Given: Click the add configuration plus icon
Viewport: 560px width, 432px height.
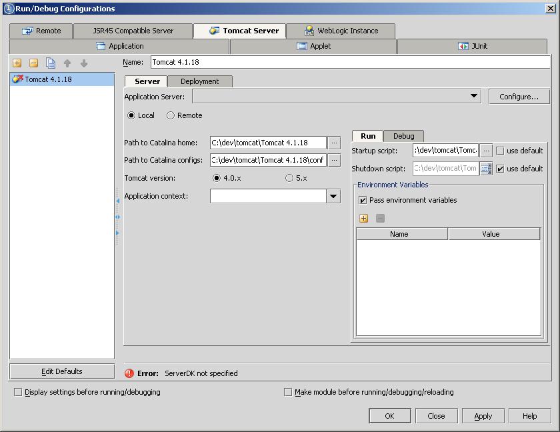Looking at the screenshot, I should point(17,63).
